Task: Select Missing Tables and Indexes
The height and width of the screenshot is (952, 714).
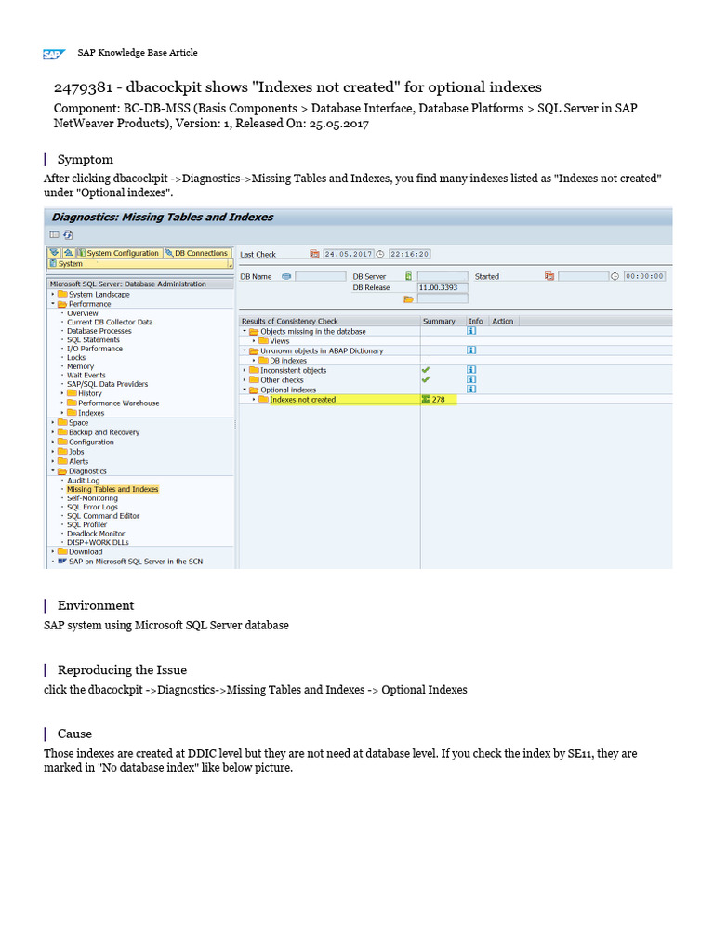Action: (x=112, y=489)
